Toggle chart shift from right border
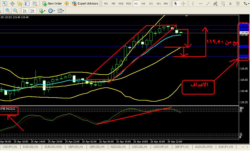 32,11
